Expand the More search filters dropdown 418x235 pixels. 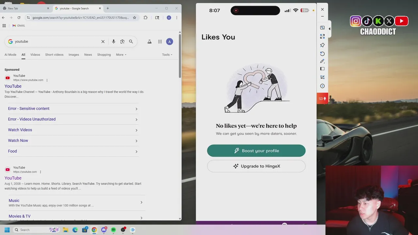[x=121, y=55]
